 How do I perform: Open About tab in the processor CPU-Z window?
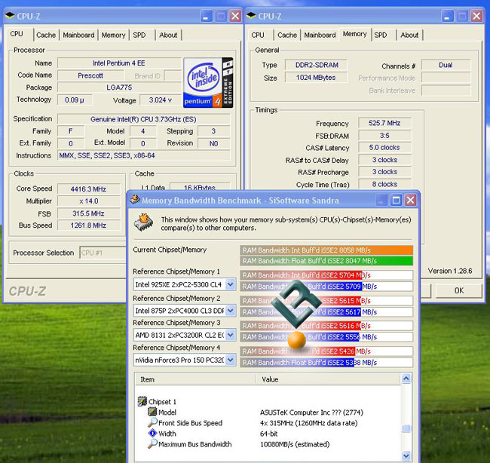(x=168, y=35)
